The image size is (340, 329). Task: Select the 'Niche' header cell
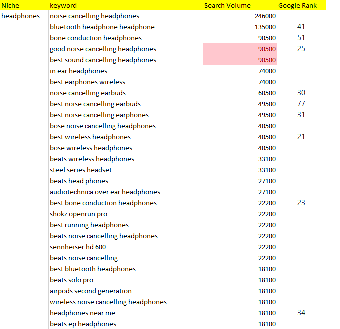(x=10, y=5)
